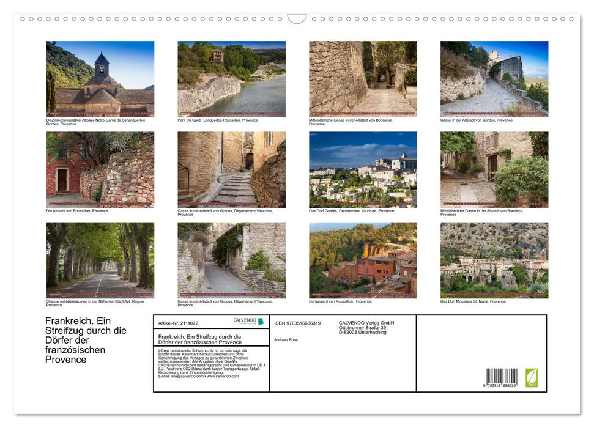Select the author name Andreas Rose
Viewport: 594px width, 428px height.
pos(285,339)
